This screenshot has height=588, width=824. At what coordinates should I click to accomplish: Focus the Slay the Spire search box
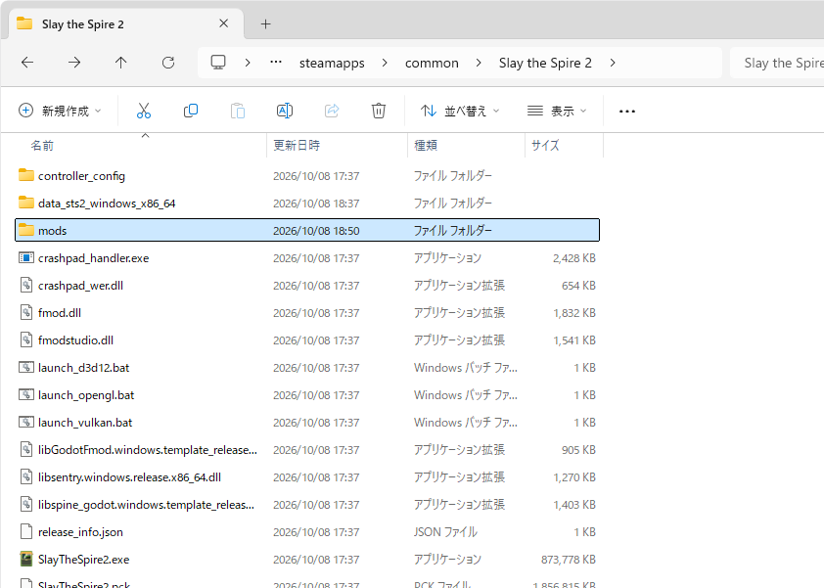pos(777,63)
